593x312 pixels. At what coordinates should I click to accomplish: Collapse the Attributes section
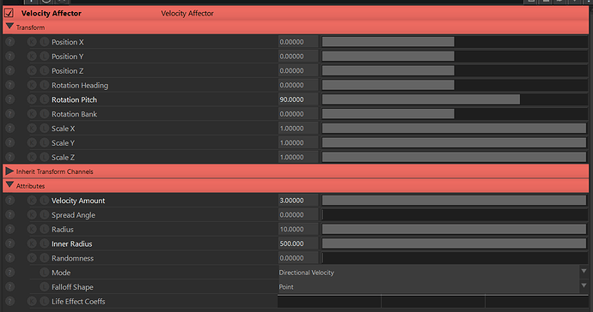[x=9, y=185]
